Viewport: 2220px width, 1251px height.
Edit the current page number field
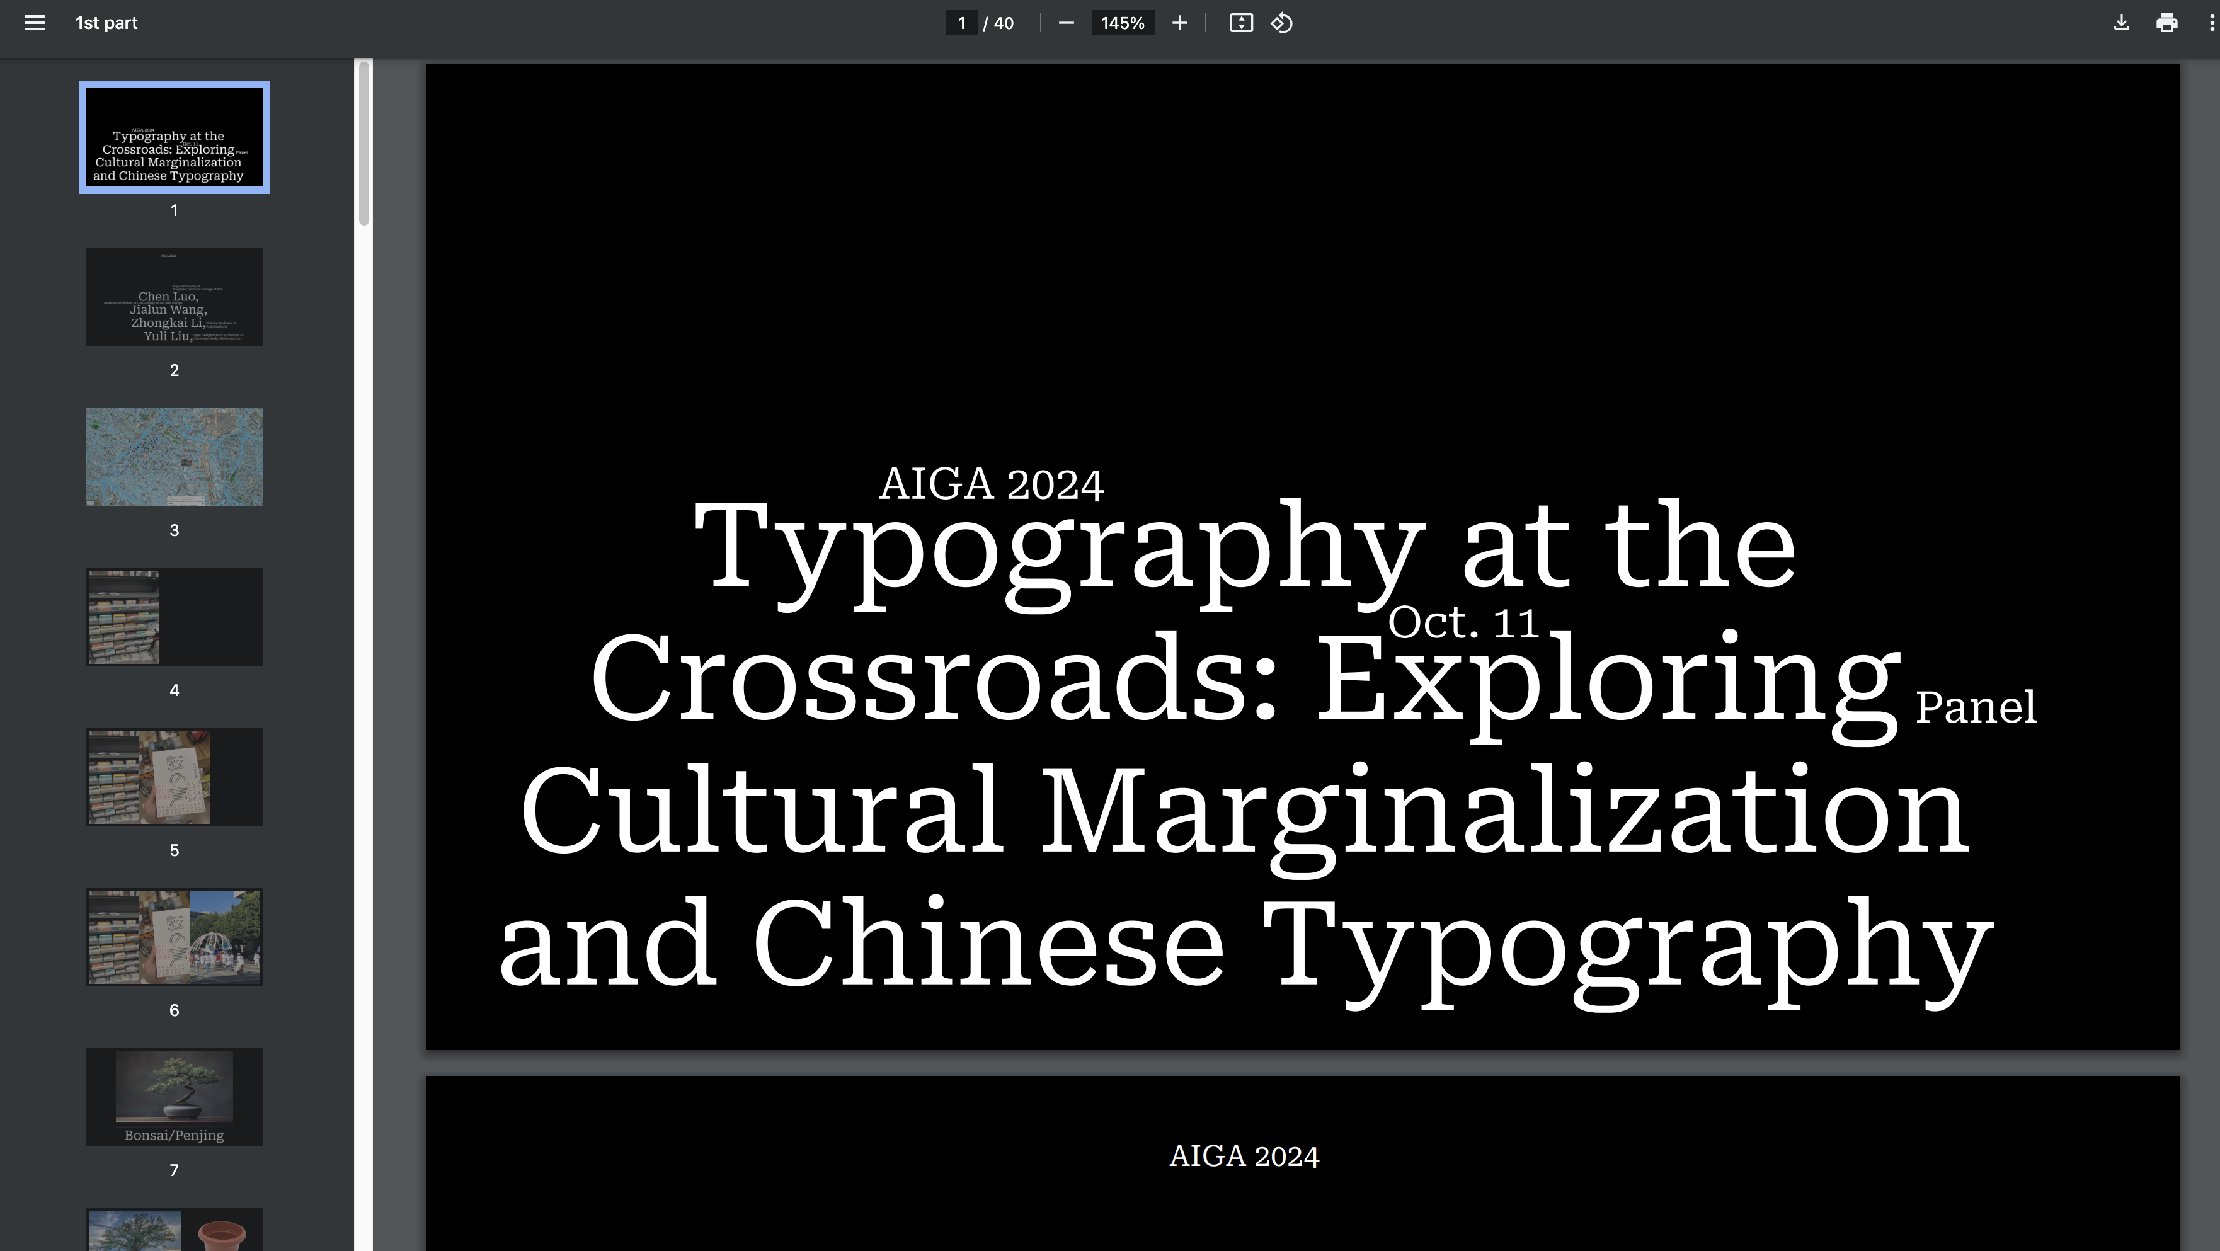961,23
